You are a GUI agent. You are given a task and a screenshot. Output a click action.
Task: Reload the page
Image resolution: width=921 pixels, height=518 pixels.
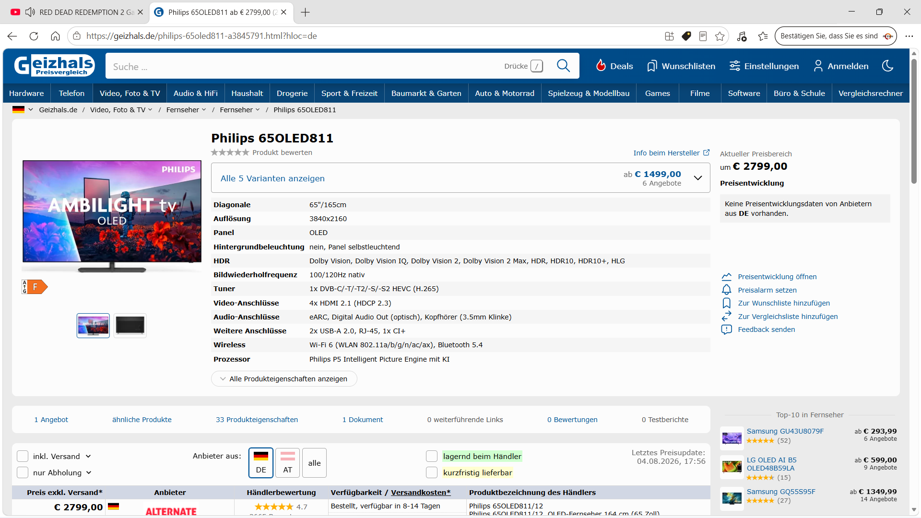pos(34,36)
